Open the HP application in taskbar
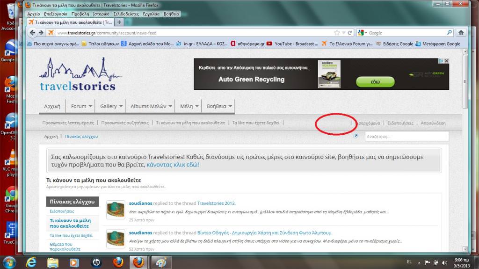This screenshot has height=269, width=479. [x=96, y=262]
